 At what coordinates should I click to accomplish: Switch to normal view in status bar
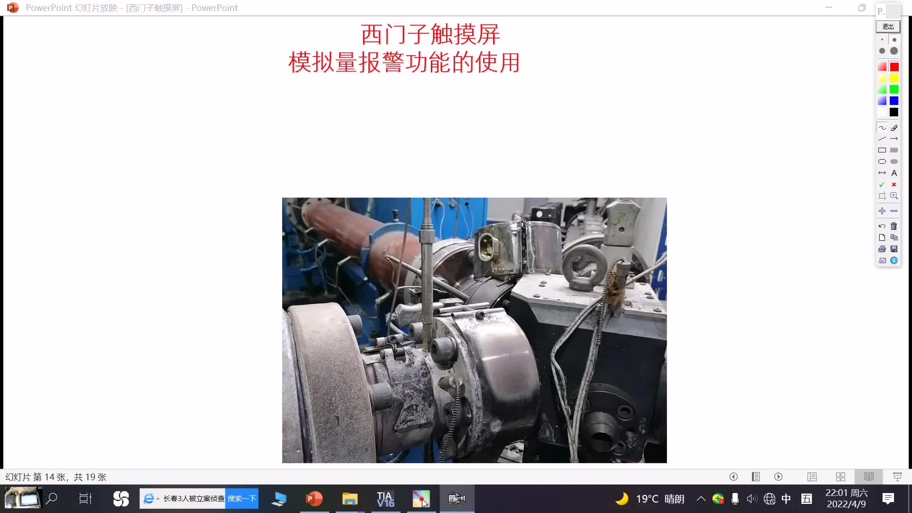[812, 476]
